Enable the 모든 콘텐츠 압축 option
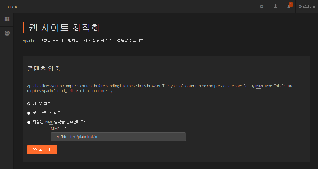The image size is (318, 169). [x=29, y=113]
